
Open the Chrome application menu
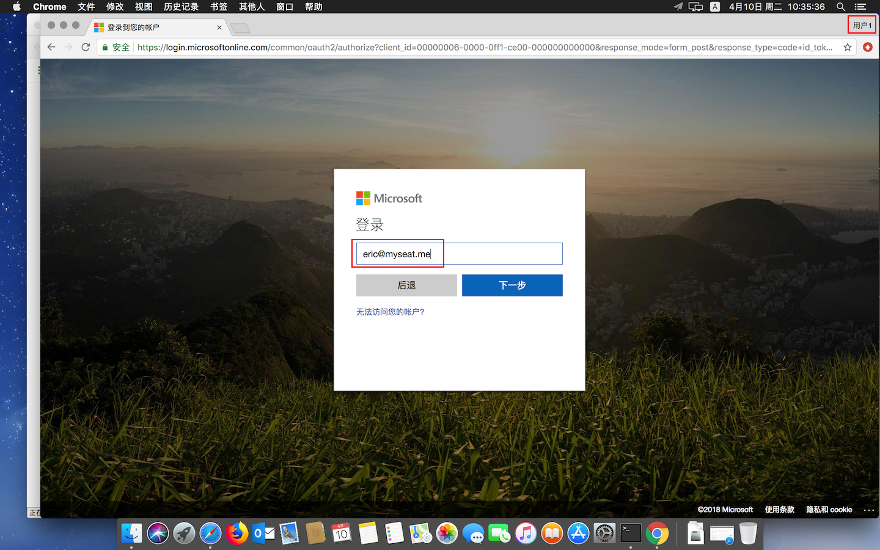coord(50,7)
